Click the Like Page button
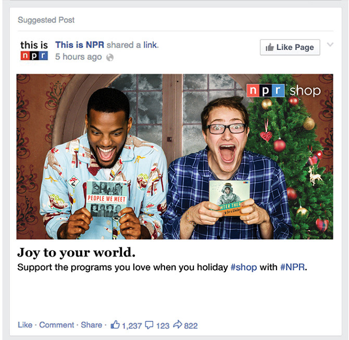The image size is (349, 340). click(x=290, y=47)
